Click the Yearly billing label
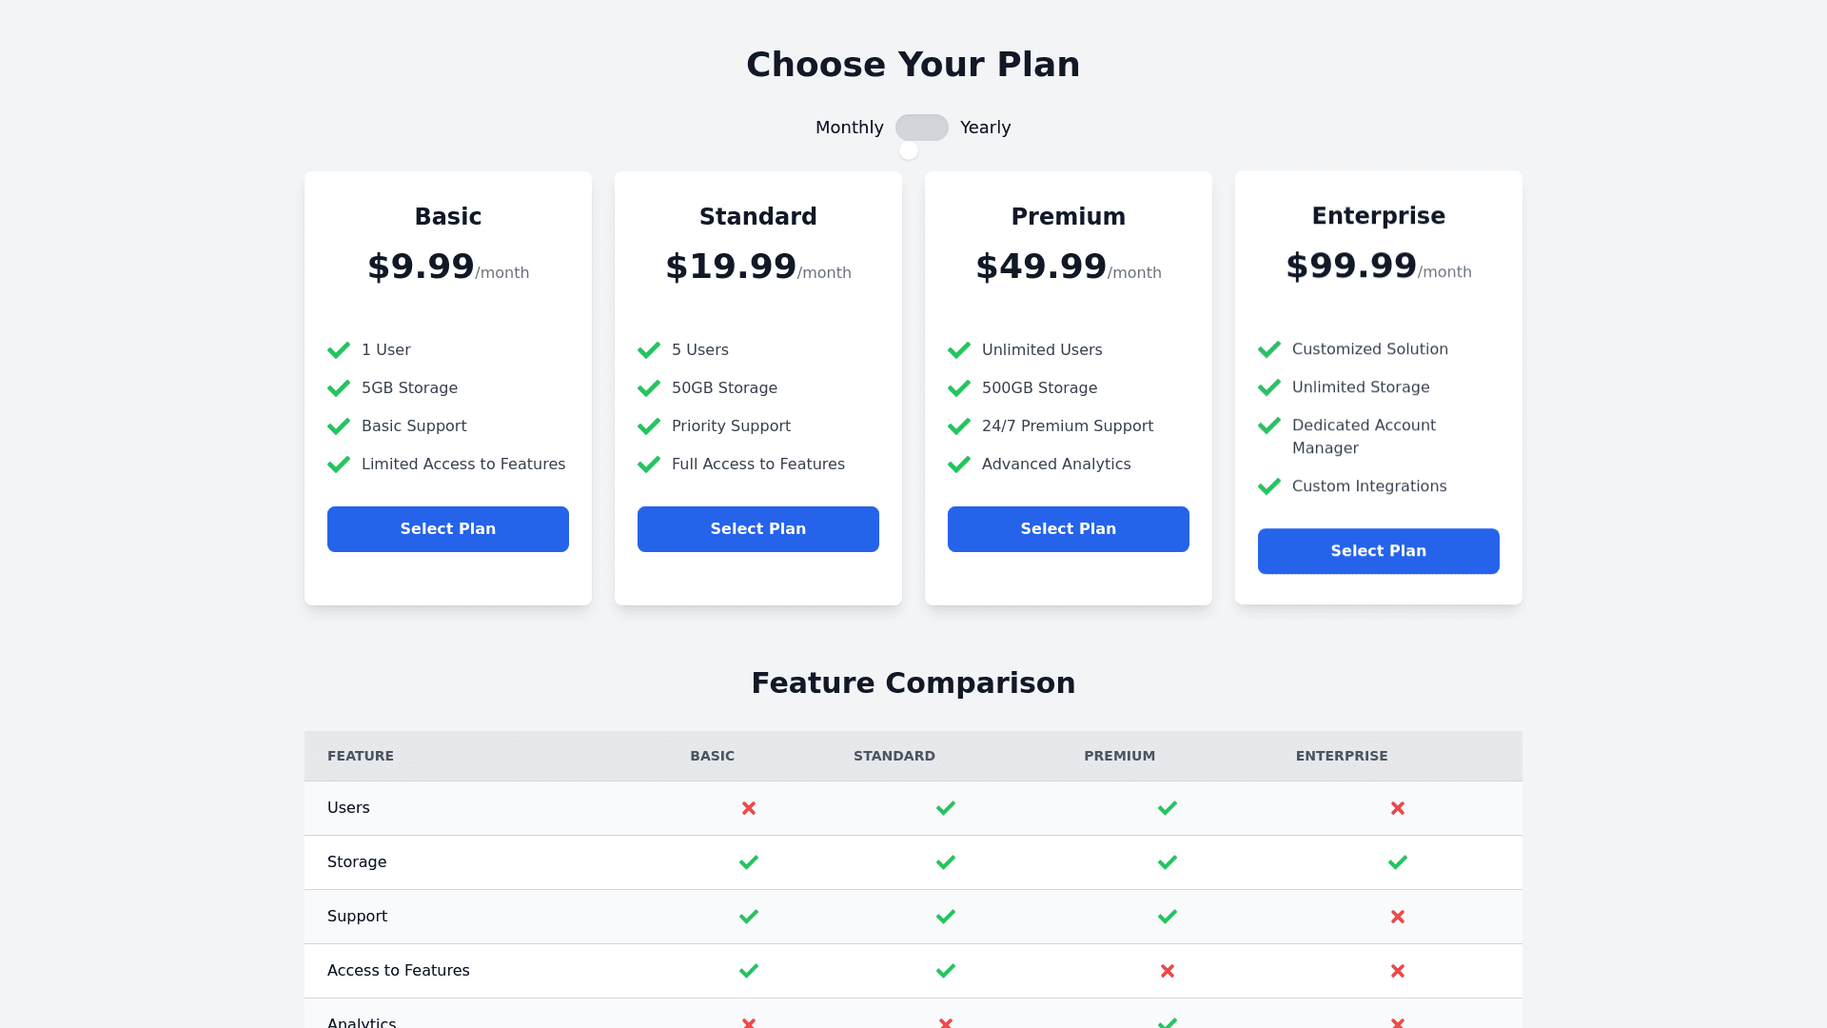This screenshot has width=1827, height=1028. click(x=985, y=128)
